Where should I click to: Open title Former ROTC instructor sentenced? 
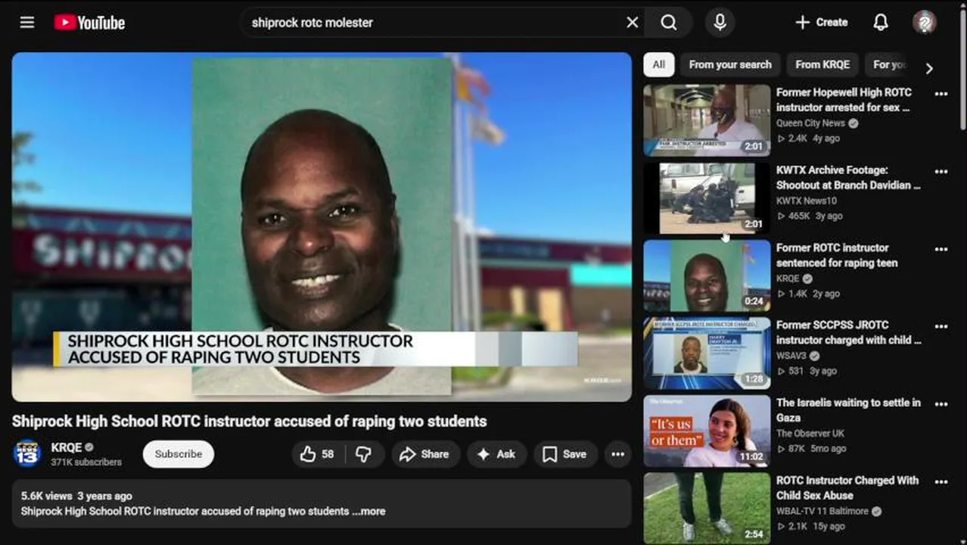coord(837,255)
